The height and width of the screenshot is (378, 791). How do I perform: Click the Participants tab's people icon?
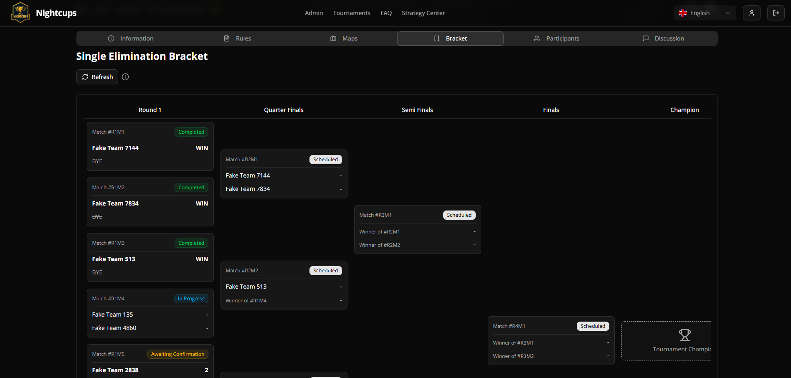point(537,38)
